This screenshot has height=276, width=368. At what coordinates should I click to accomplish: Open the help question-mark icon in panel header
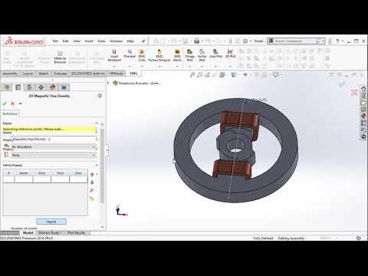point(100,96)
